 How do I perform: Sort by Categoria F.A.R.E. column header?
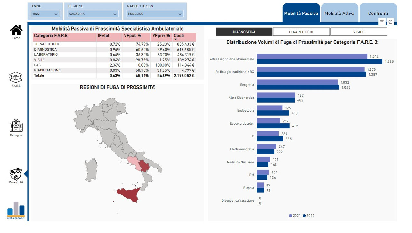(64, 37)
